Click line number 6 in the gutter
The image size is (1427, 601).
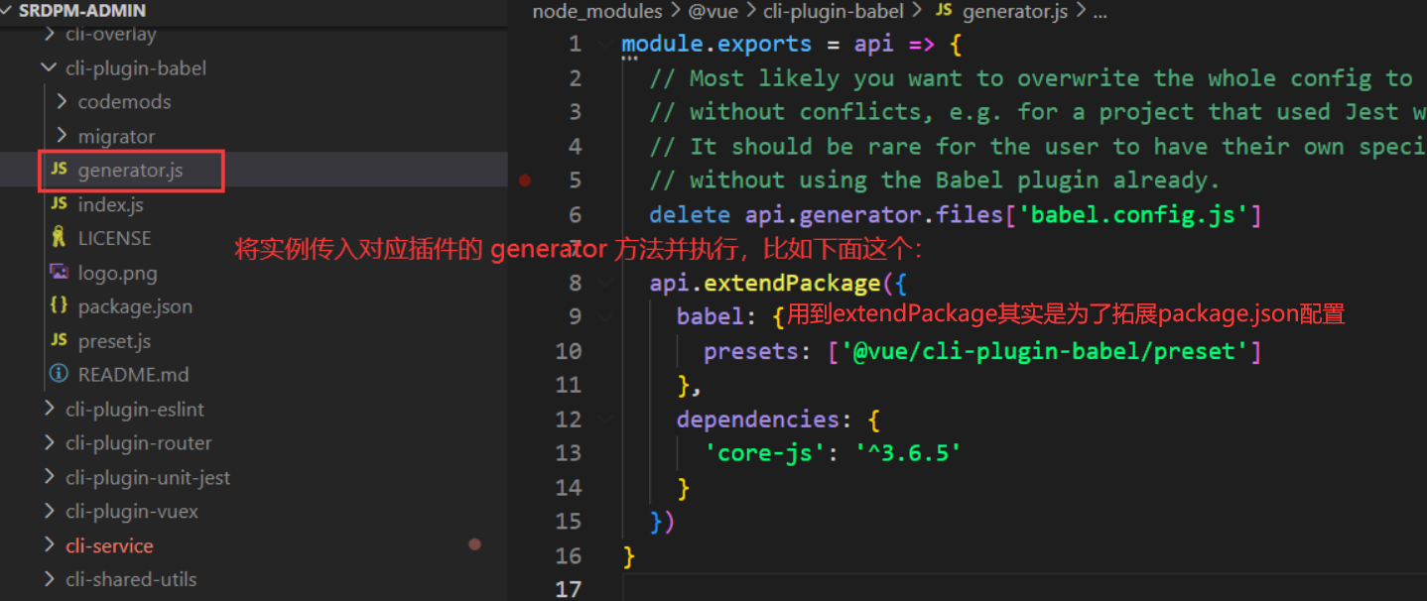(576, 215)
